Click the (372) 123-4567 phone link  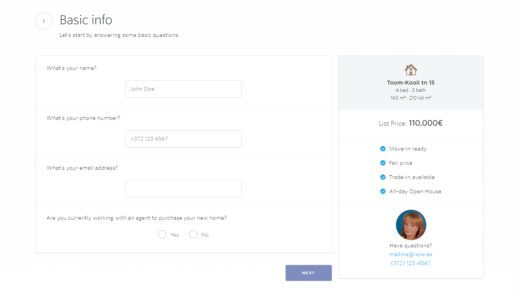point(411,263)
